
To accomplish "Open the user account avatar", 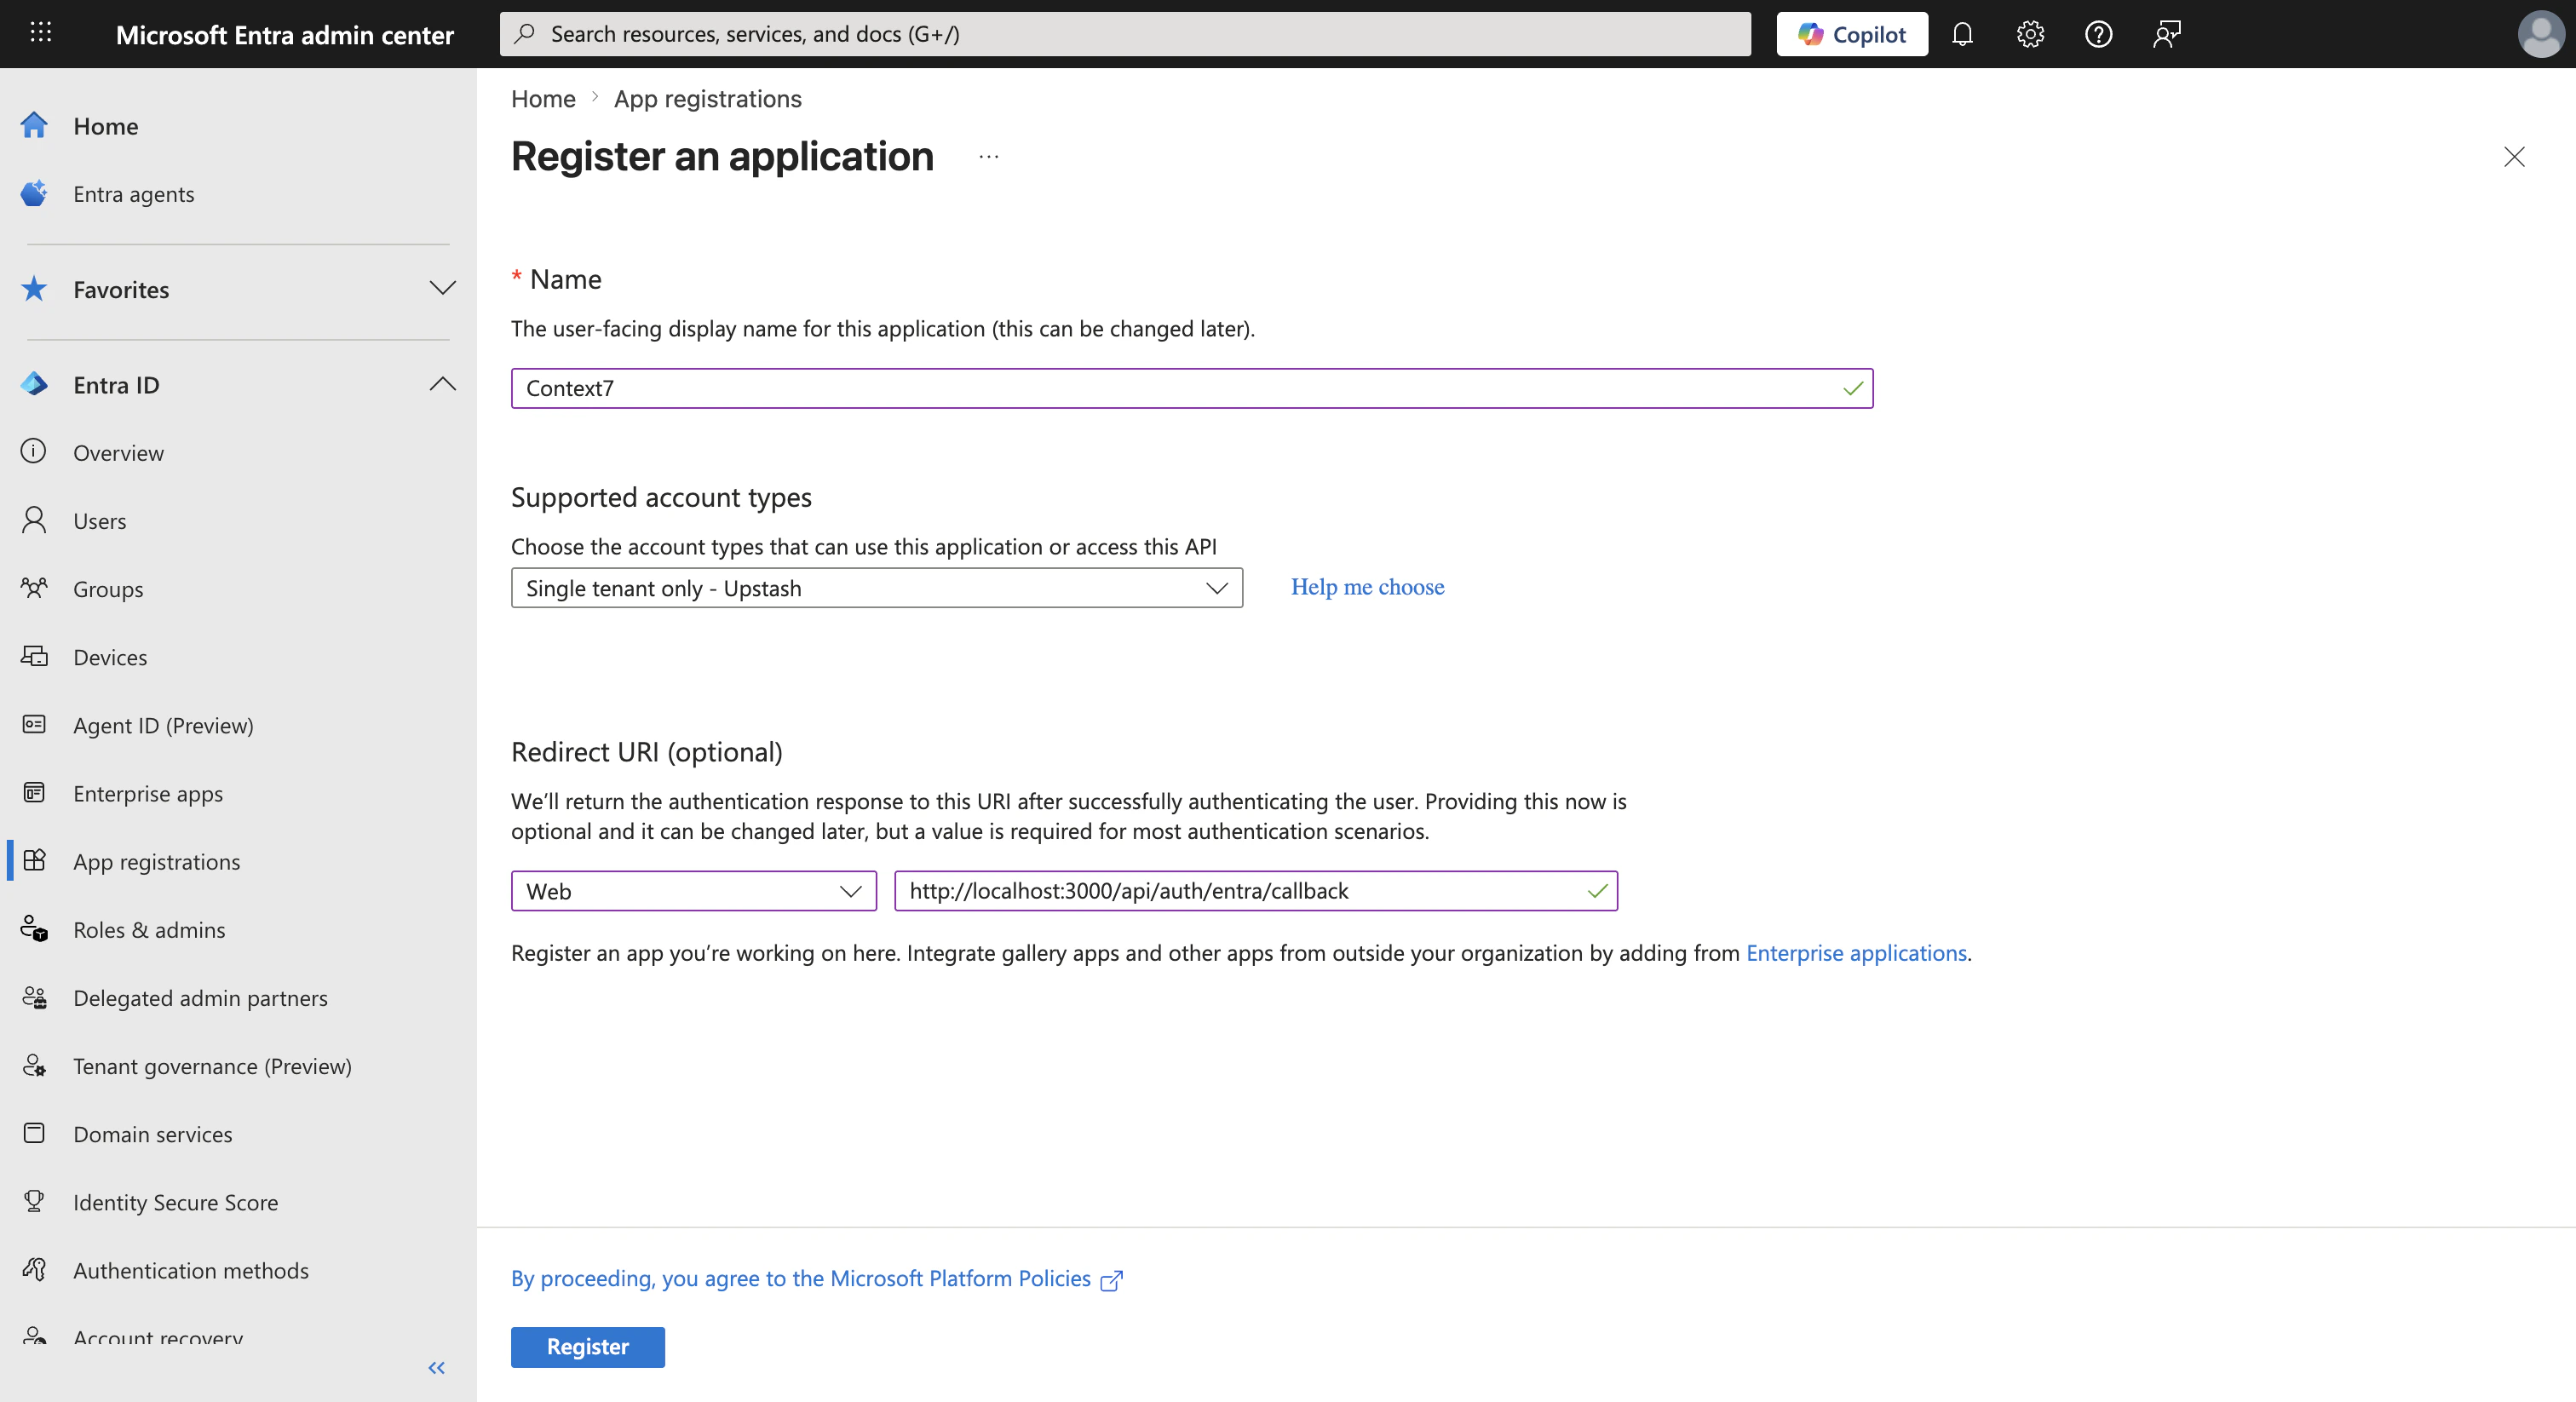I will (x=2540, y=34).
